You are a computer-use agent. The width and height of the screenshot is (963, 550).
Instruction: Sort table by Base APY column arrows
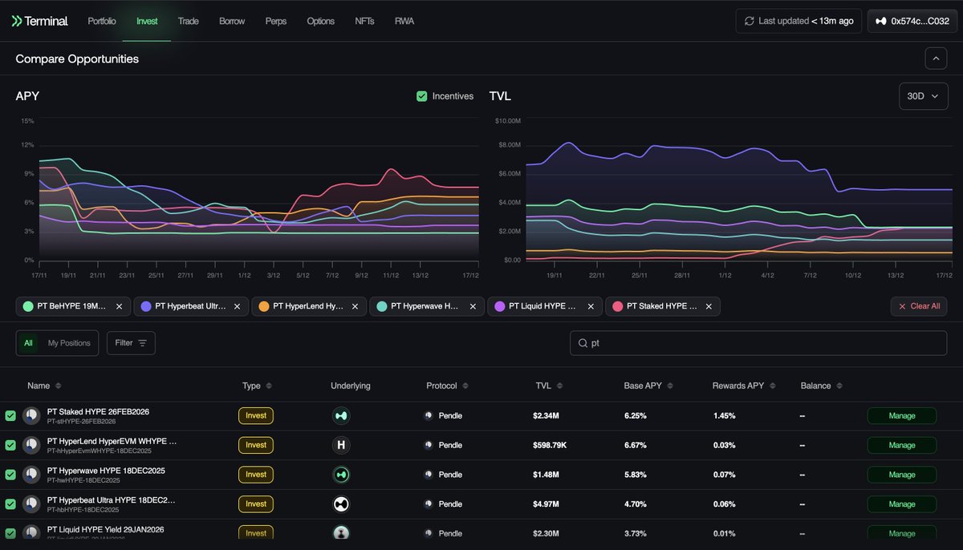670,386
